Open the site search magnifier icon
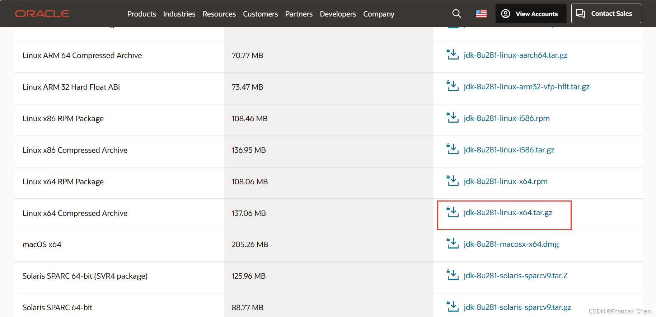Screen dimensions: 656x317 [x=456, y=14]
